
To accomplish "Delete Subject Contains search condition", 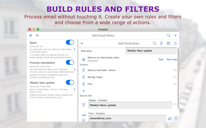I will [83, 105].
